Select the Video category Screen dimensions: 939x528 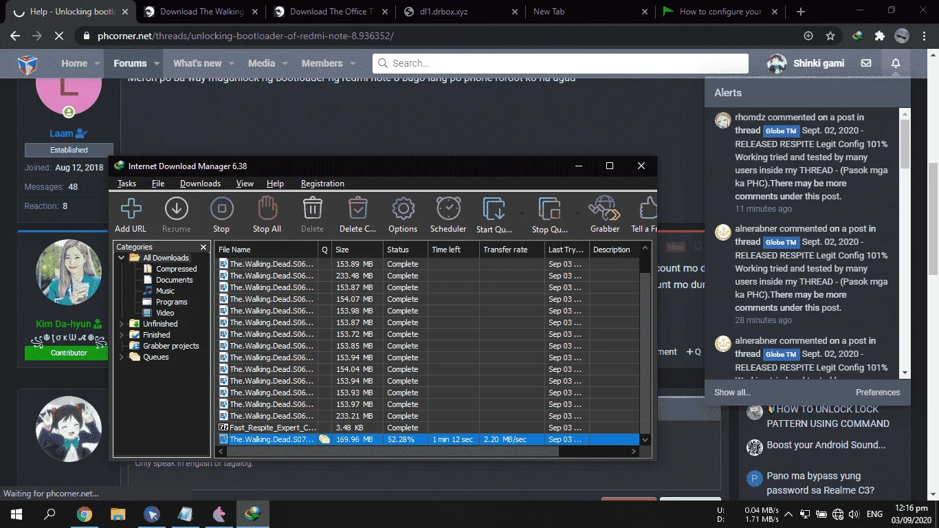coord(165,313)
